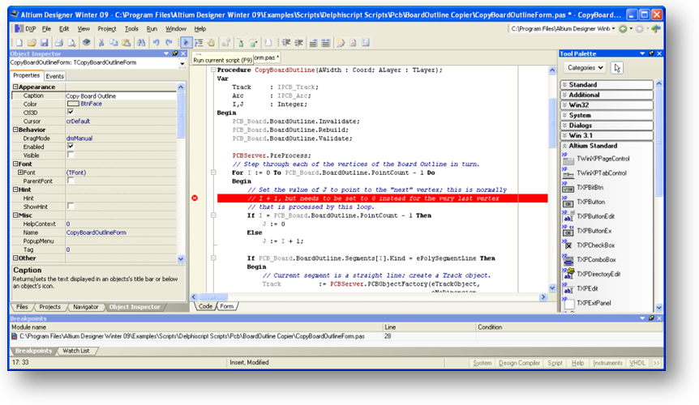The image size is (699, 405).
Task: Click the hand Stop script icon
Action: pyautogui.click(x=212, y=43)
